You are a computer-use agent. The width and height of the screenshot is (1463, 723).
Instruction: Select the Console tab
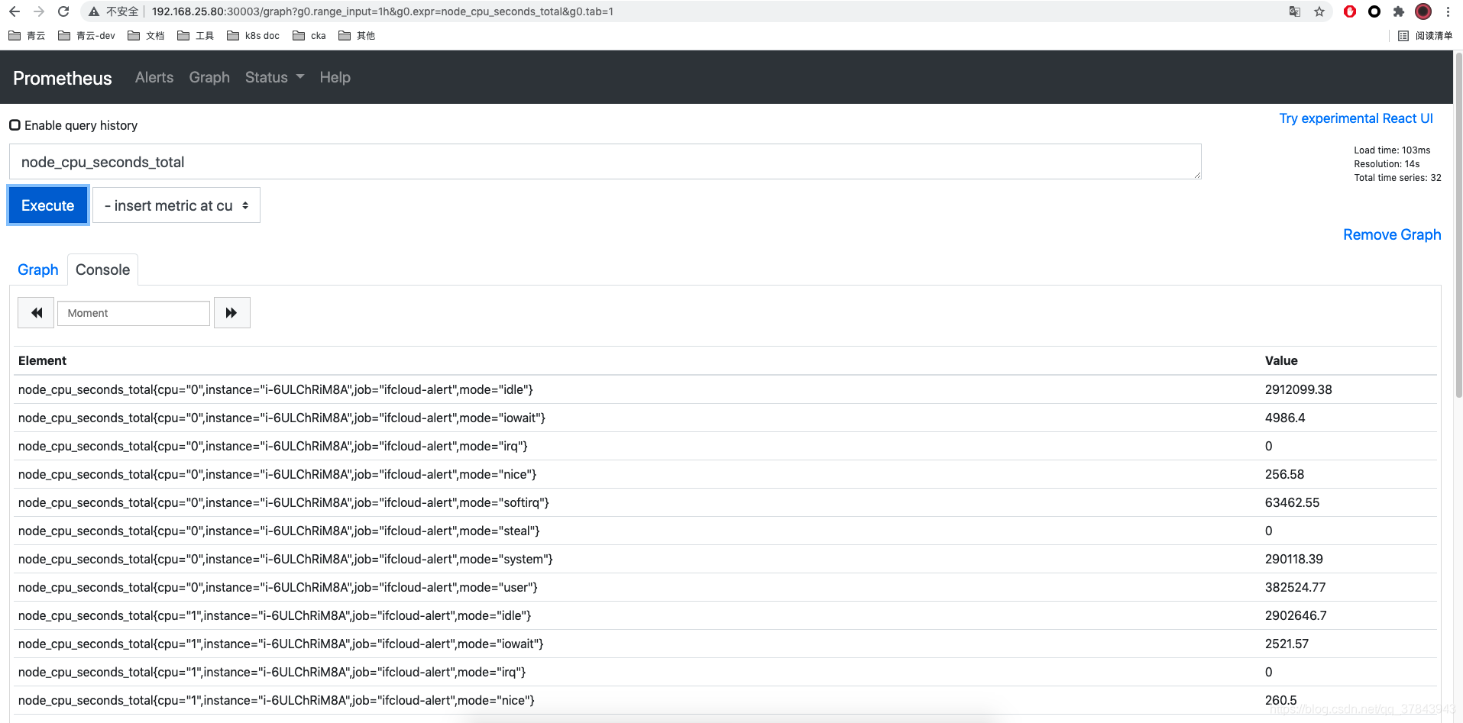(102, 270)
